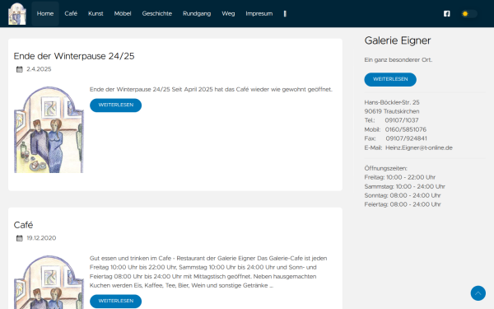The height and width of the screenshot is (309, 494).
Task: Open the Facebook page icon
Action: tap(447, 13)
